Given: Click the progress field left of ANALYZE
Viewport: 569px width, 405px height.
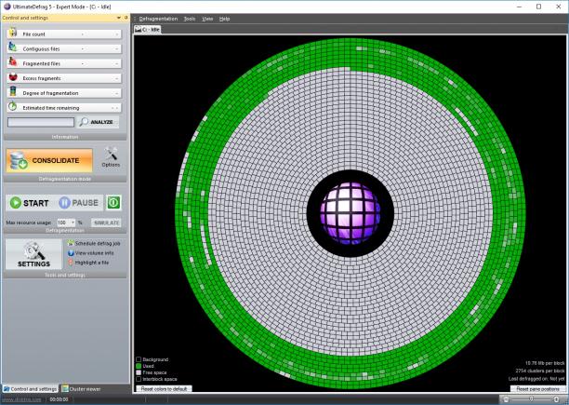Looking at the screenshot, I should click(x=41, y=122).
